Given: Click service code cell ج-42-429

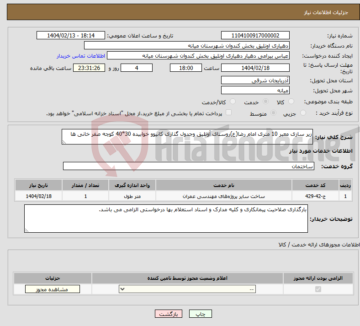Looking at the screenshot, I should (x=316, y=196).
